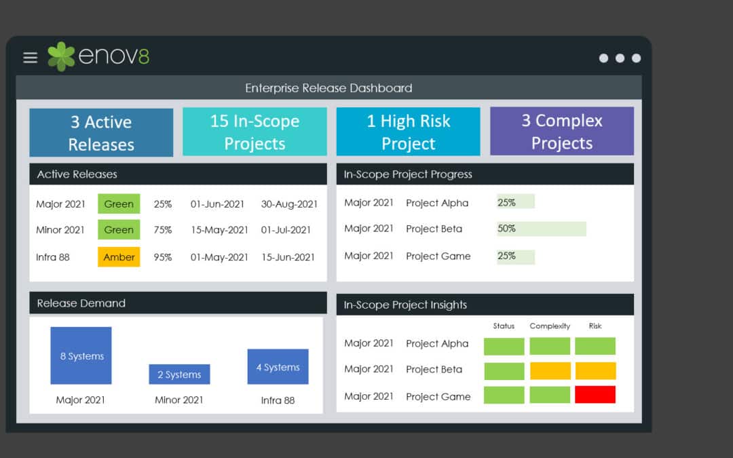Viewport: 733px width, 458px height.
Task: Click start date 01-May-2021
Action: 219,257
